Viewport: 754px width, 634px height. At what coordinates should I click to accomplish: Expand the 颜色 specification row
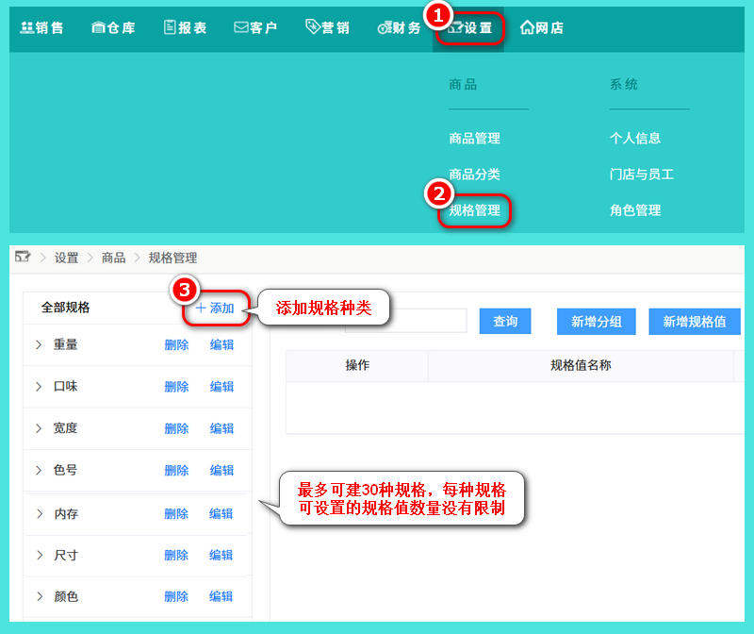(39, 597)
